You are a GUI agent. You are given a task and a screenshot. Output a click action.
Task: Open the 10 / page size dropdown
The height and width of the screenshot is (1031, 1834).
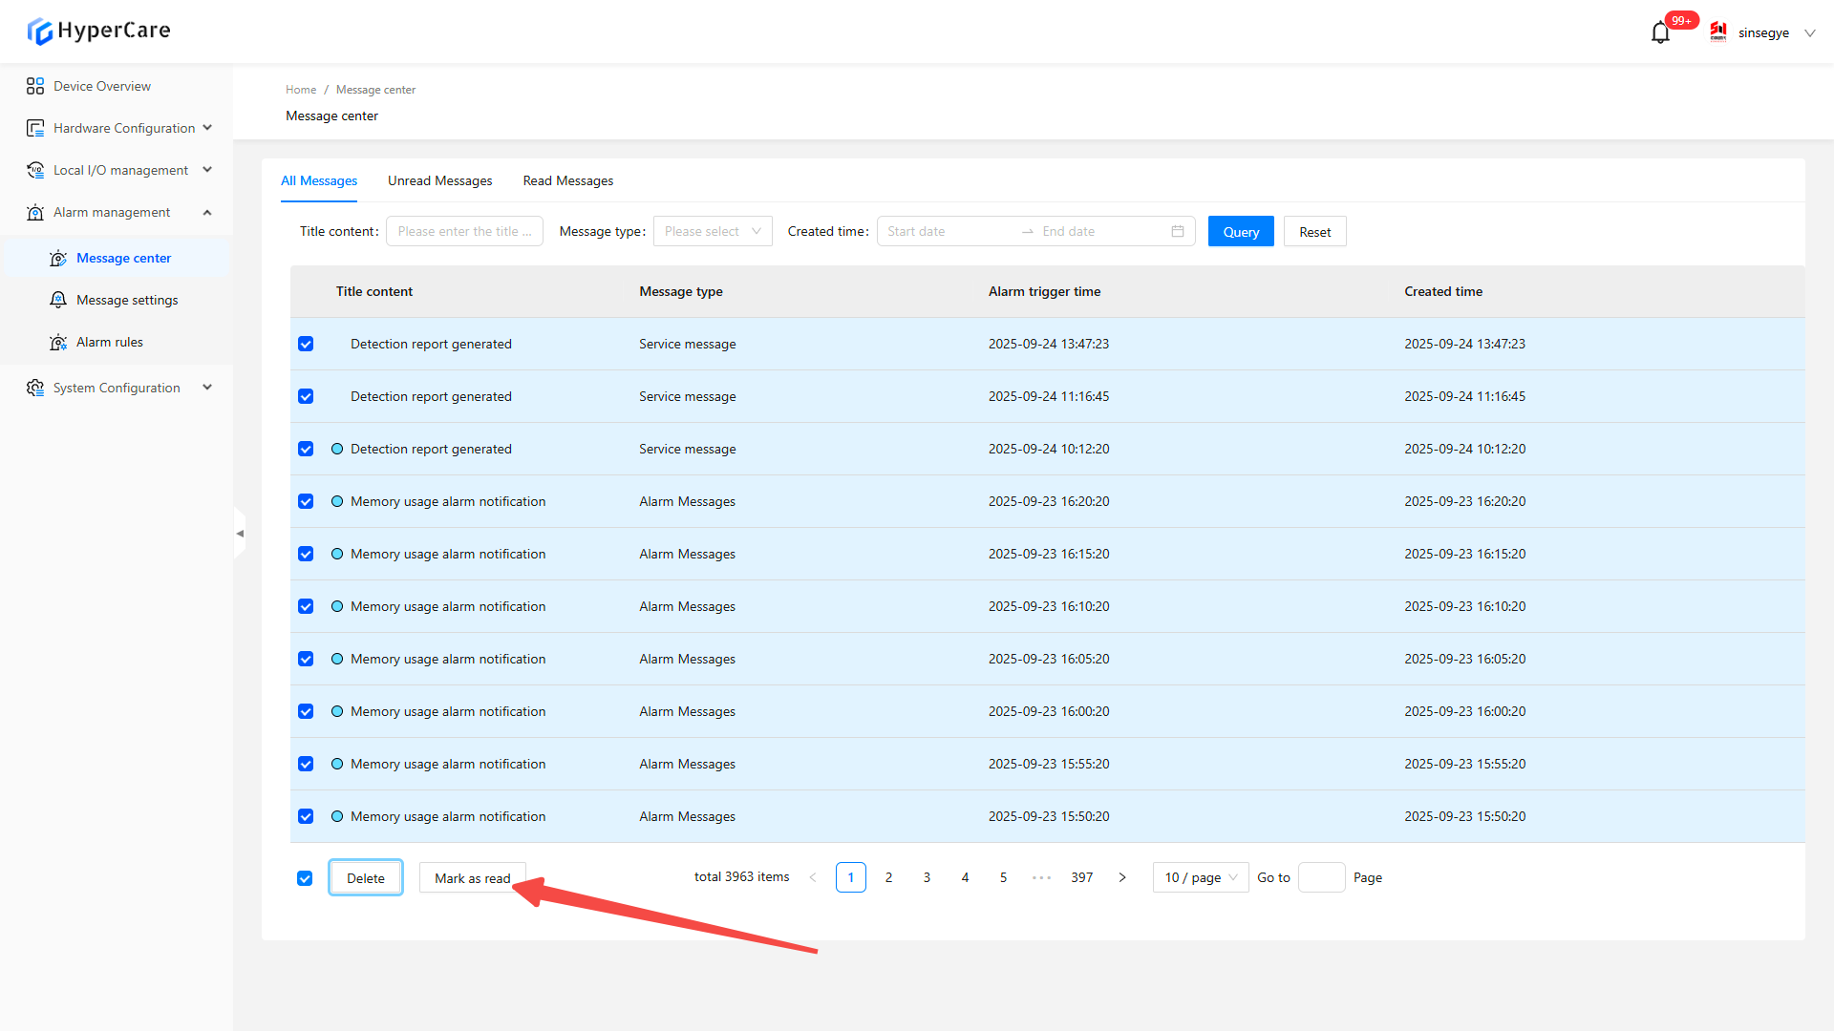(1201, 877)
